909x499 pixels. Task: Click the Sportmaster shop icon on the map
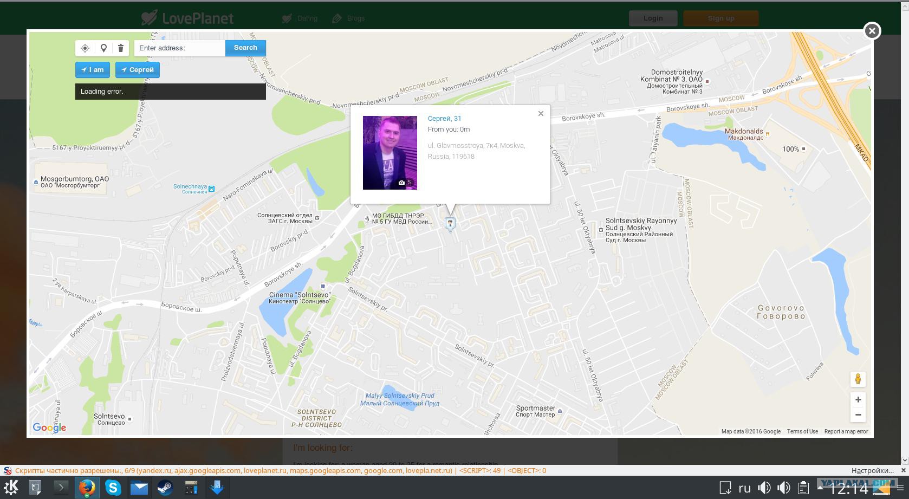click(x=560, y=411)
